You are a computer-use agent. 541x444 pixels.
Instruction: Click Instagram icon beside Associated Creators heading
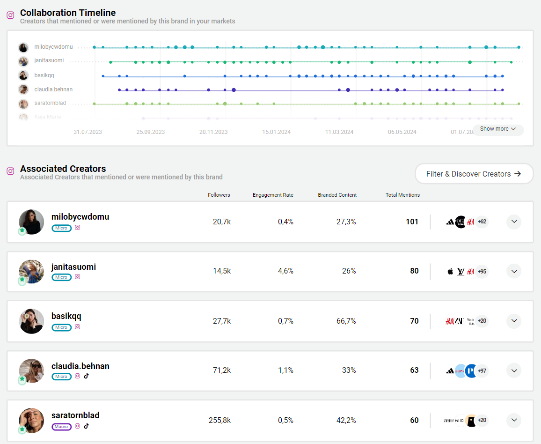tap(10, 171)
